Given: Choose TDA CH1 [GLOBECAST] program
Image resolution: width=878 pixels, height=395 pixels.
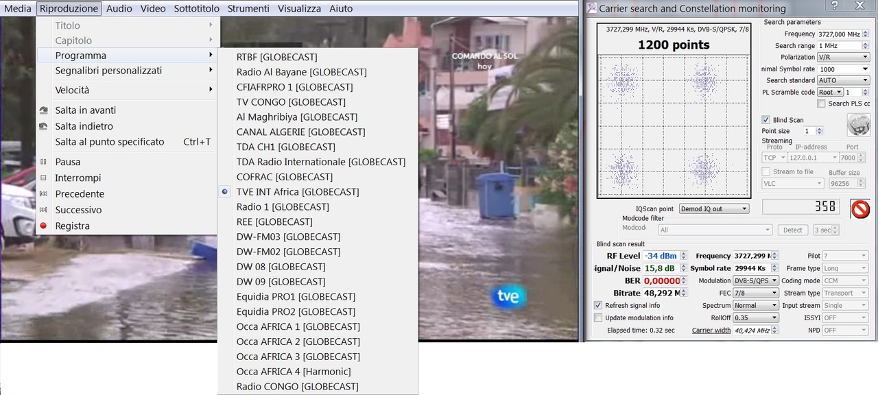Looking at the screenshot, I should tap(318, 147).
